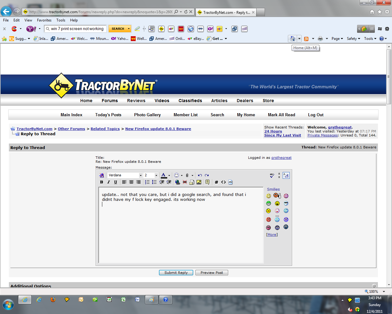Toggle italic formatting in message editor
This screenshot has width=392, height=314.
108,182
